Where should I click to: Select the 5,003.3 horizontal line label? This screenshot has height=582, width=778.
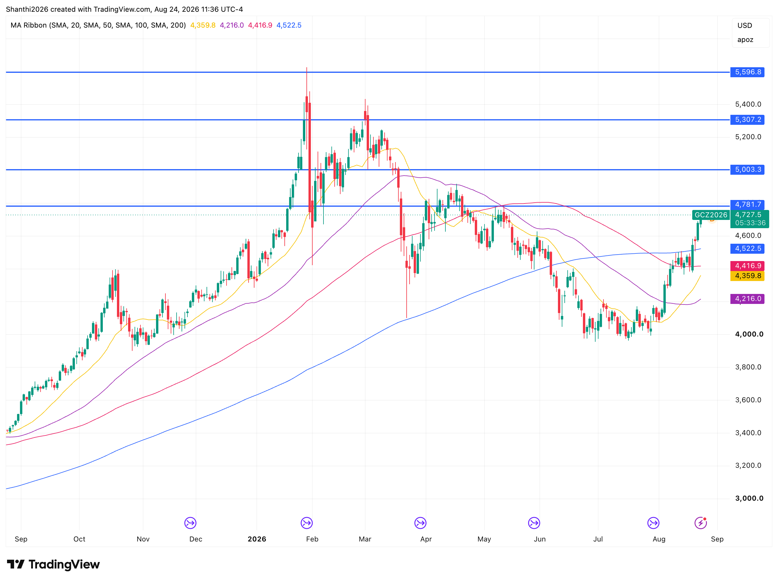[747, 169]
